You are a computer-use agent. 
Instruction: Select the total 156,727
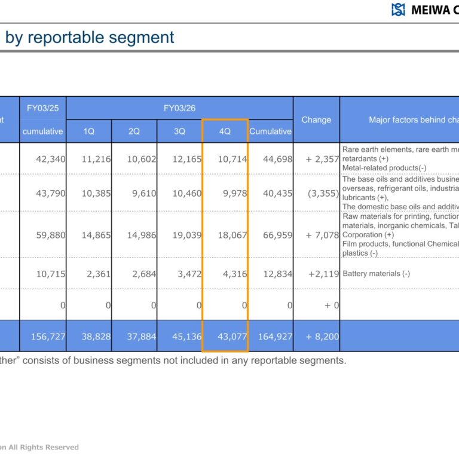coord(48,336)
